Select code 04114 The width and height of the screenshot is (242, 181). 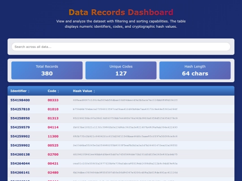(53, 127)
